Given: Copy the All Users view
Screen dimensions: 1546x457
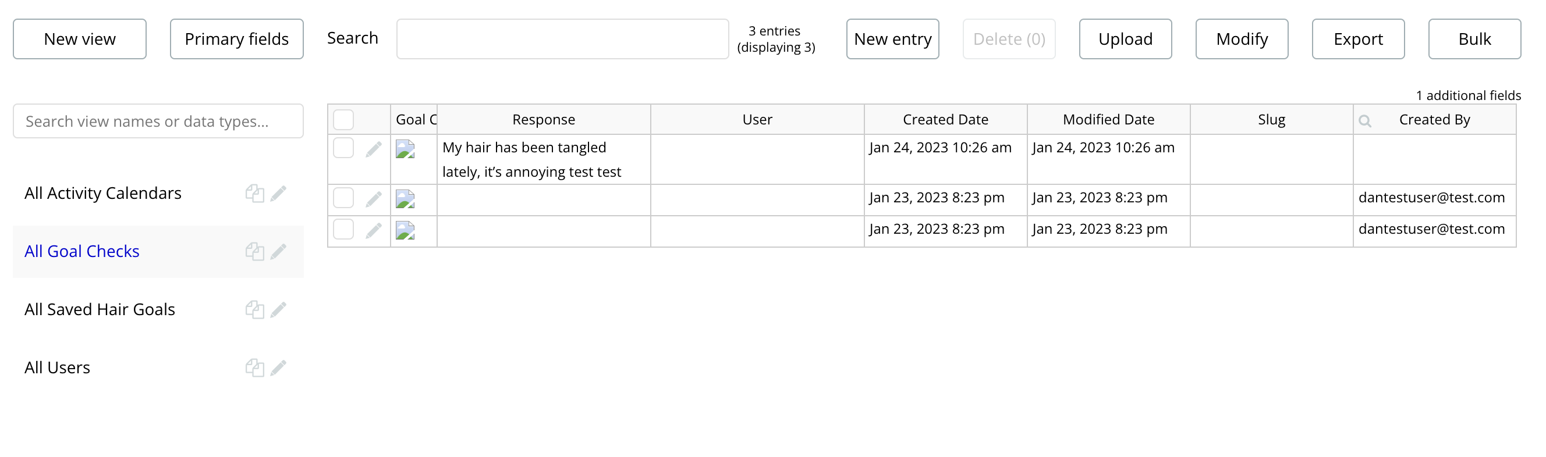Looking at the screenshot, I should [254, 368].
